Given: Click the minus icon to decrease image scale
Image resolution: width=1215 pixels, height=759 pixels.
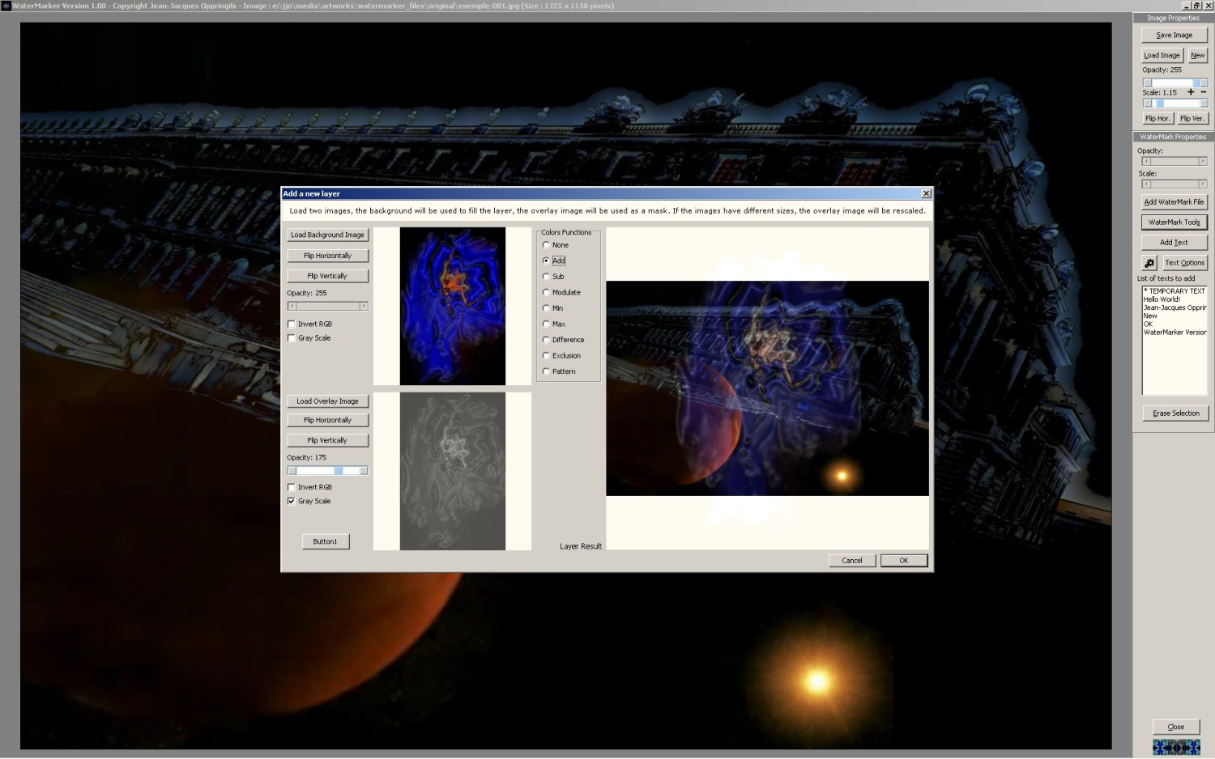Looking at the screenshot, I should point(1204,92).
